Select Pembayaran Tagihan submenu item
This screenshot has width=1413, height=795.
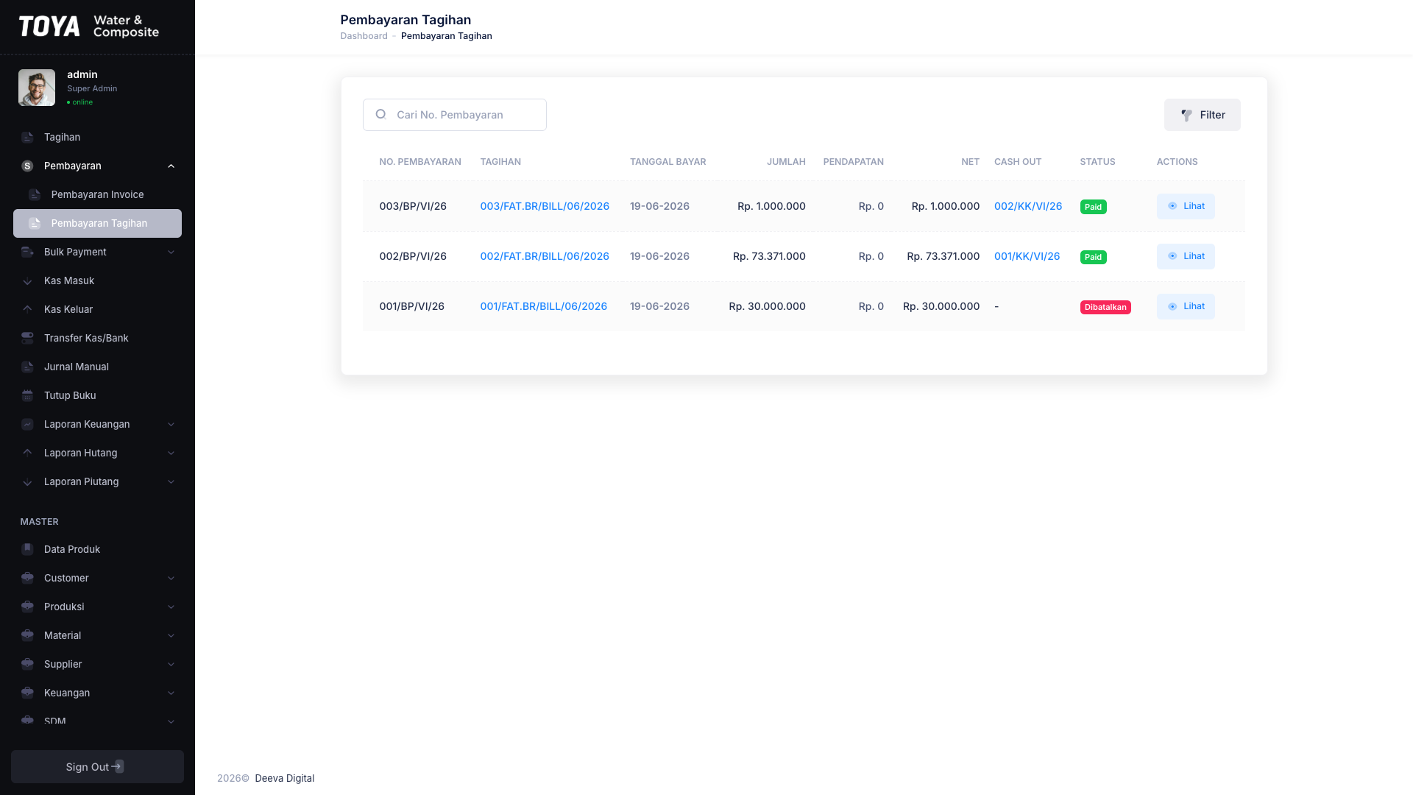(x=97, y=224)
